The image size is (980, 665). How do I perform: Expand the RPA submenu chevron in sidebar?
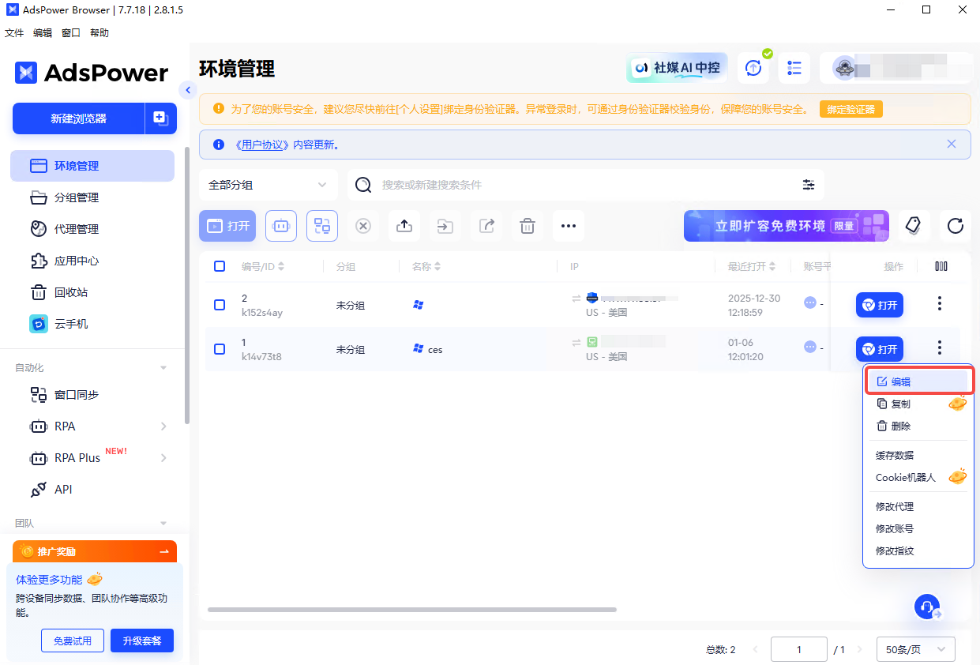(163, 426)
